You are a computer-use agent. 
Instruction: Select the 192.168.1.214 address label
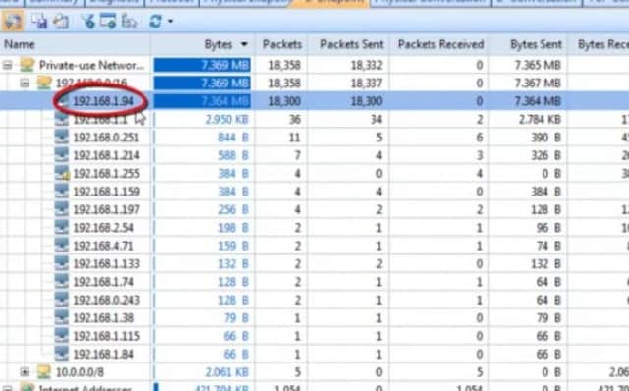tap(106, 155)
